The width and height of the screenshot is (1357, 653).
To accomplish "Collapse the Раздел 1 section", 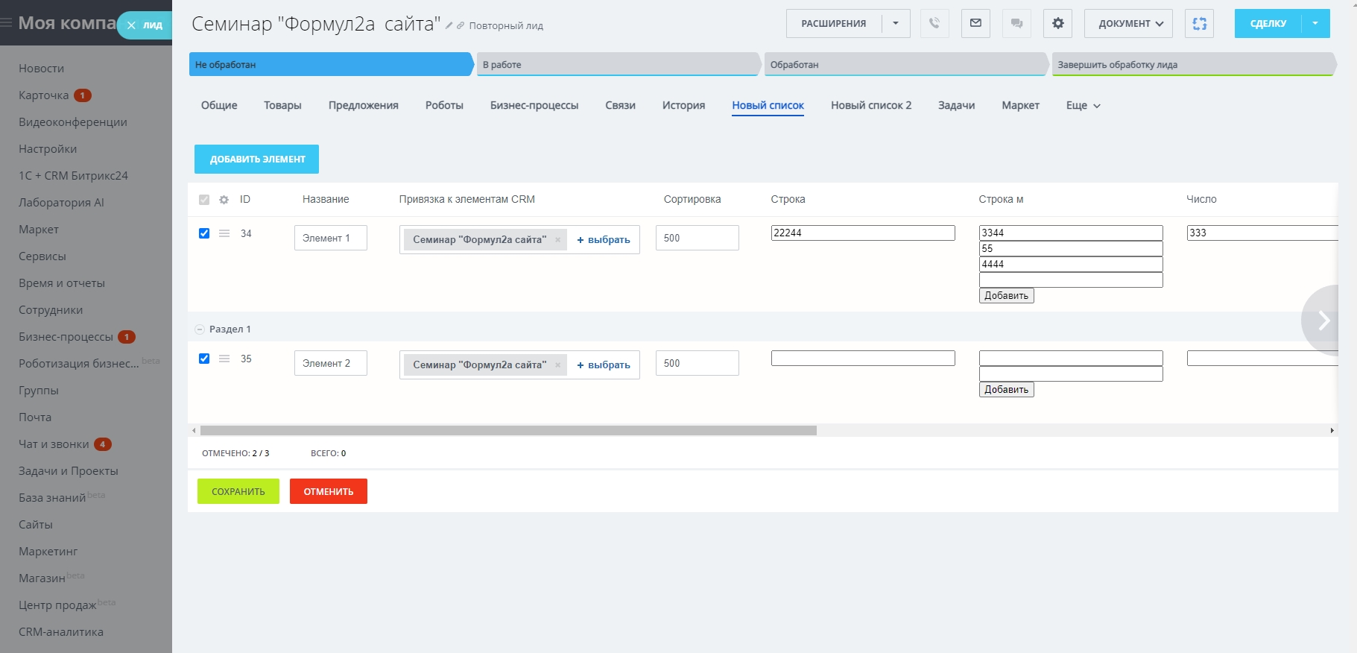I will (x=200, y=329).
